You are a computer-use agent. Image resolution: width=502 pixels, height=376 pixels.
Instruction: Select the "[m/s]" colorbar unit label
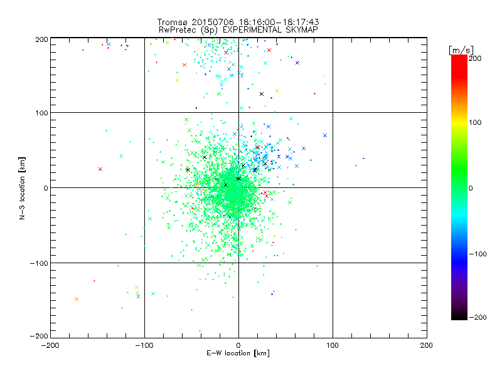pos(461,50)
